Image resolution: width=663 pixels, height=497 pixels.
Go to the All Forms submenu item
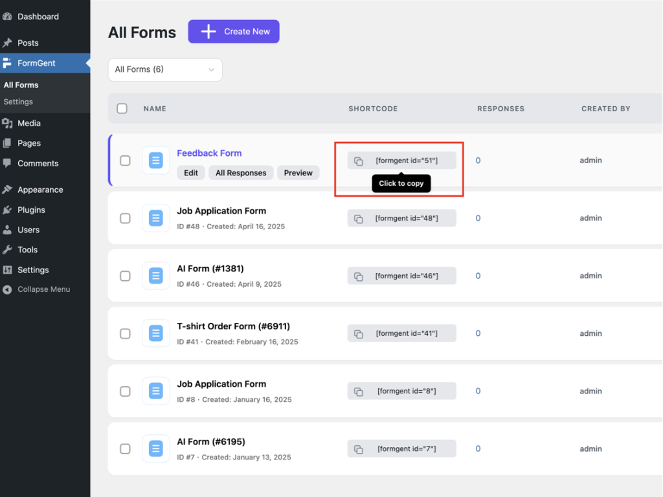[21, 85]
